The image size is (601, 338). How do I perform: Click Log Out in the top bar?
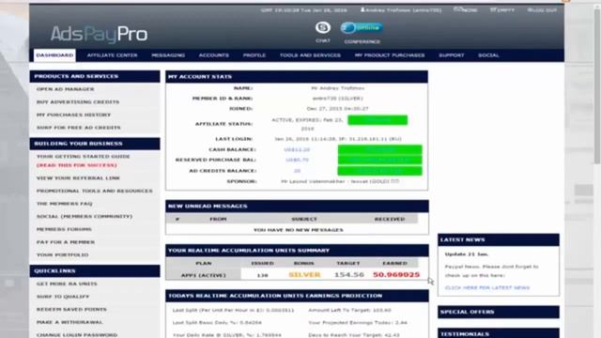click(542, 10)
